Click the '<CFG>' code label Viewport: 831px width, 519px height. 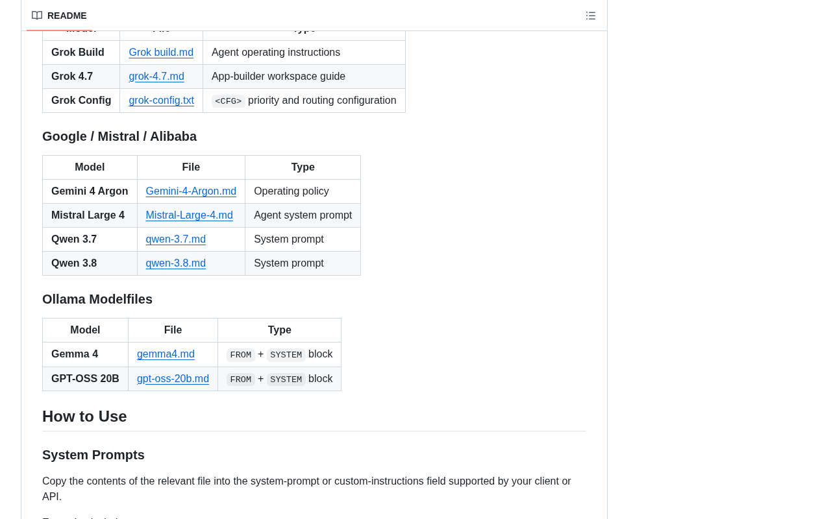(229, 101)
